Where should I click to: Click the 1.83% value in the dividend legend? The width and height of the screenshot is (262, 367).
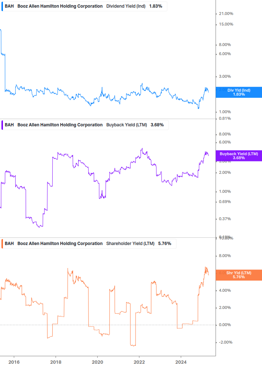point(156,6)
